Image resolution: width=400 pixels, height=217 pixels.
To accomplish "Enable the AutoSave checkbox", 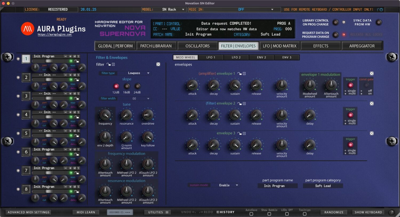I will [251, 214].
